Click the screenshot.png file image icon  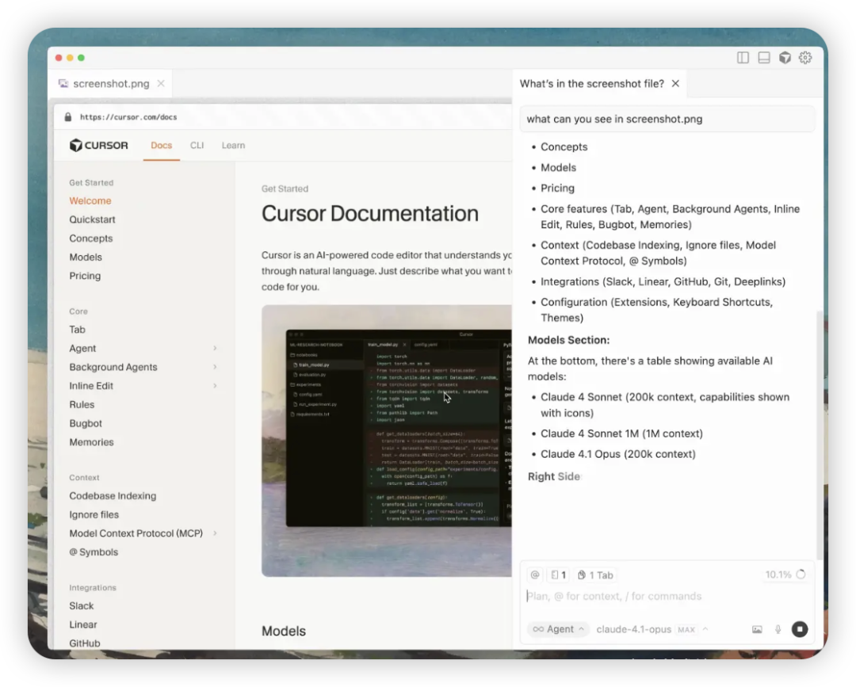click(63, 83)
